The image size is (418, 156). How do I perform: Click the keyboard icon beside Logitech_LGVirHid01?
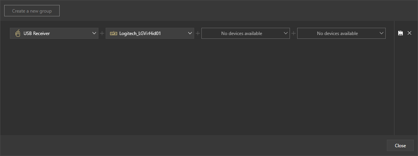point(113,33)
